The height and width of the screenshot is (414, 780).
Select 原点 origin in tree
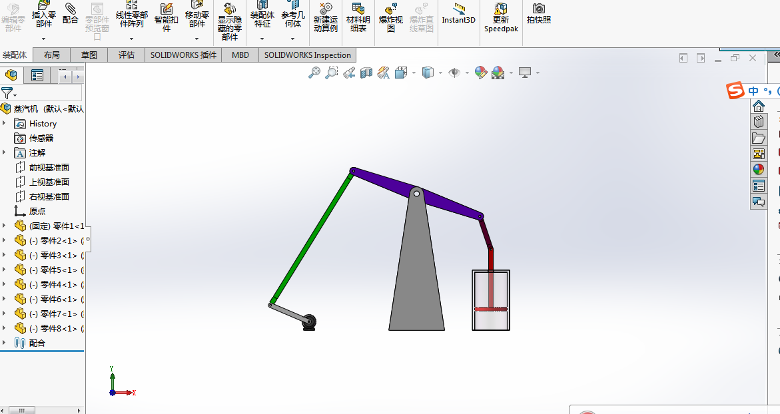[37, 211]
